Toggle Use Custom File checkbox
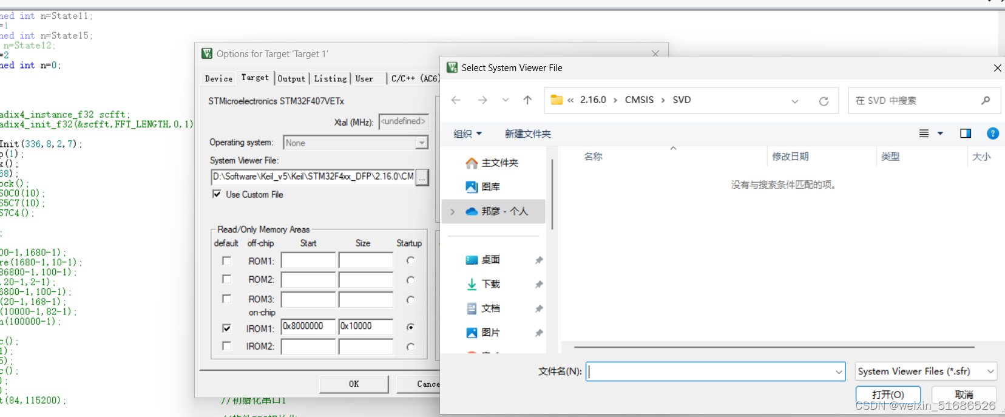Image resolution: width=1005 pixels, height=417 pixels. click(x=217, y=194)
